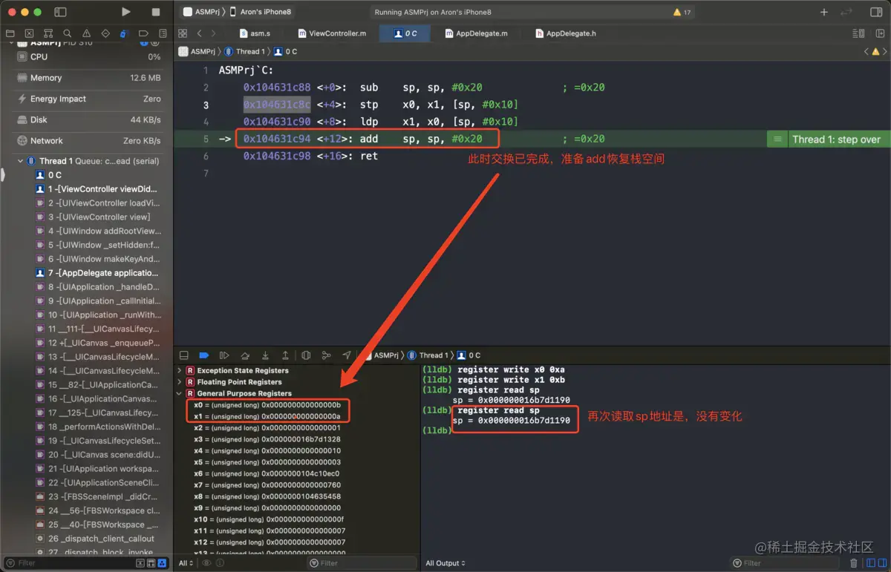Screen dimensions: 891x572
Task: Click the ASMPrj breadcrumb in the jump bar
Action: coord(197,51)
